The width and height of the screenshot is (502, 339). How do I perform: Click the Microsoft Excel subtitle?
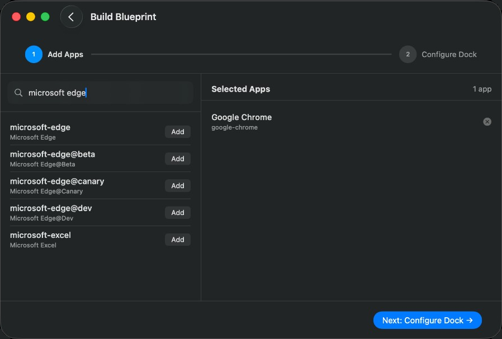point(33,245)
